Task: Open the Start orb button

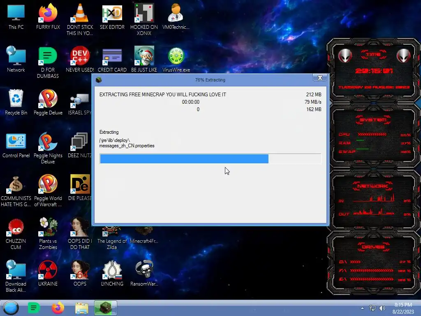Action: (11, 308)
